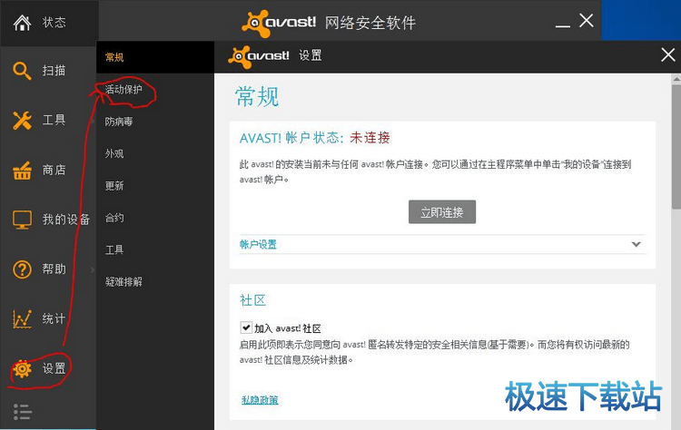Select the 工具 wrench icon in sidebar
This screenshot has height=430, width=681.
pos(22,120)
